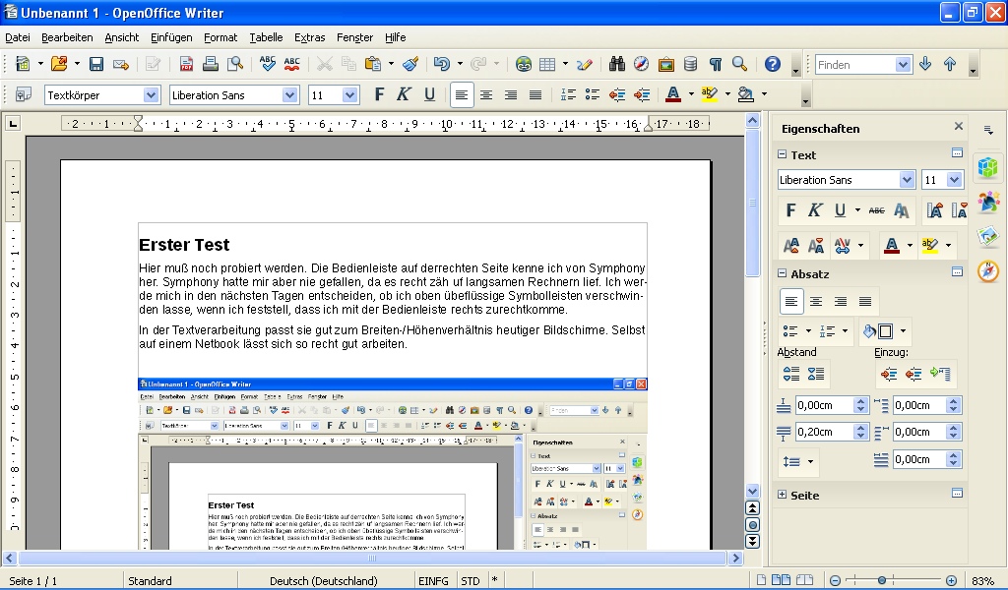Decrease indent in the formatting toolbar

click(617, 95)
